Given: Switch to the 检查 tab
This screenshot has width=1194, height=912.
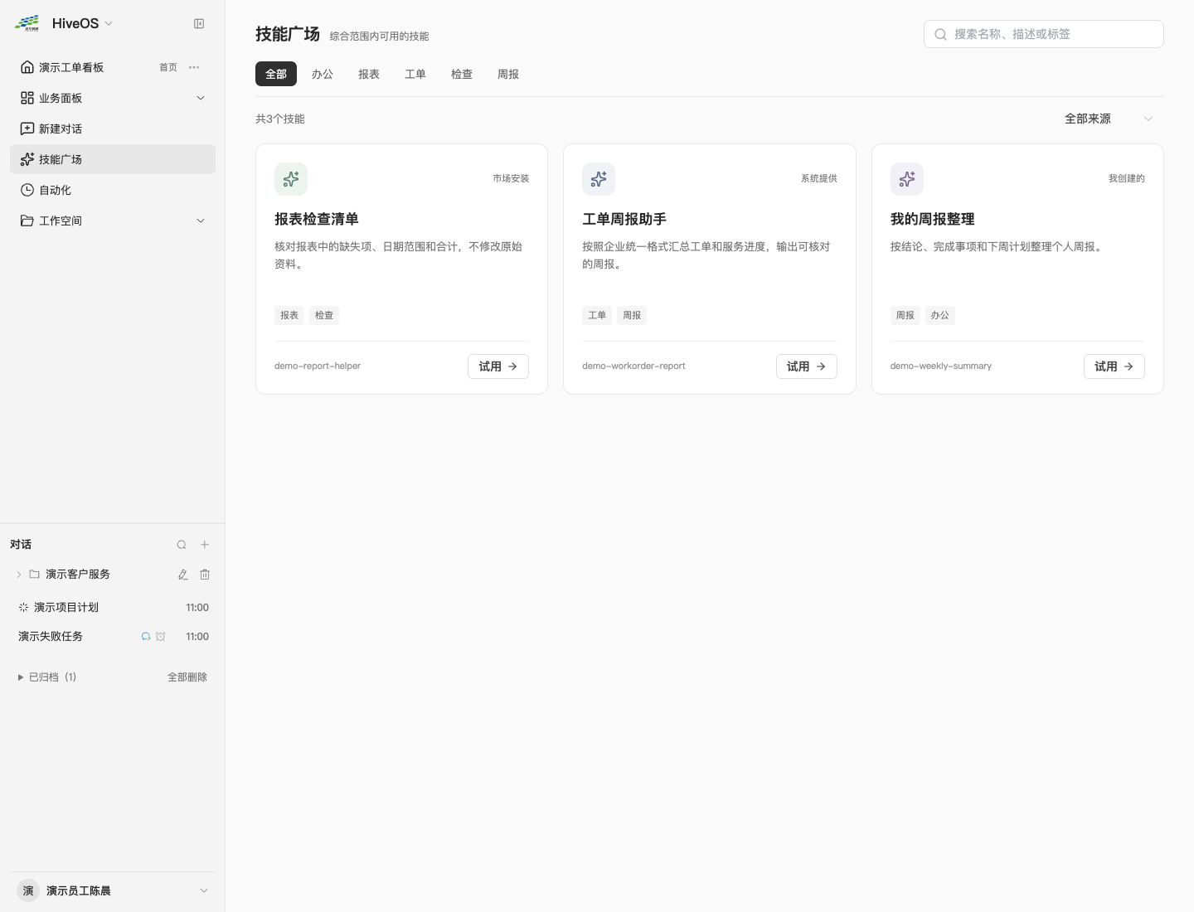Looking at the screenshot, I should pos(462,74).
